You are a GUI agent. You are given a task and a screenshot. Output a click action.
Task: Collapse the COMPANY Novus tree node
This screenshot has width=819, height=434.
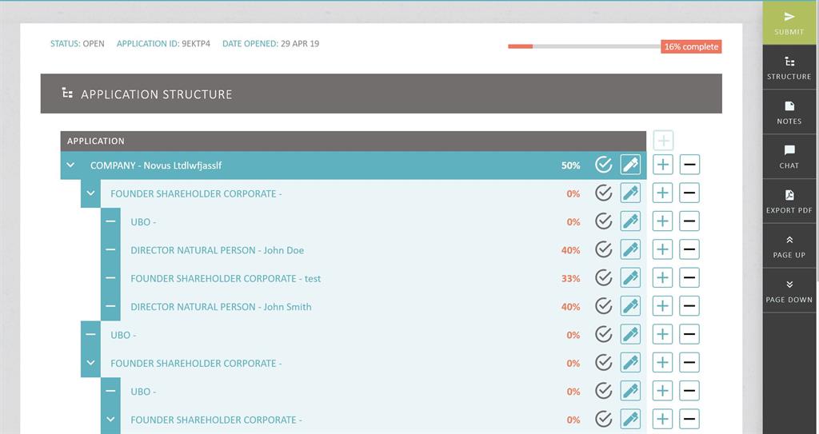(70, 165)
